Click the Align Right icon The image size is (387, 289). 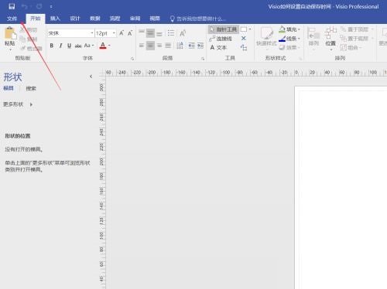click(x=159, y=46)
